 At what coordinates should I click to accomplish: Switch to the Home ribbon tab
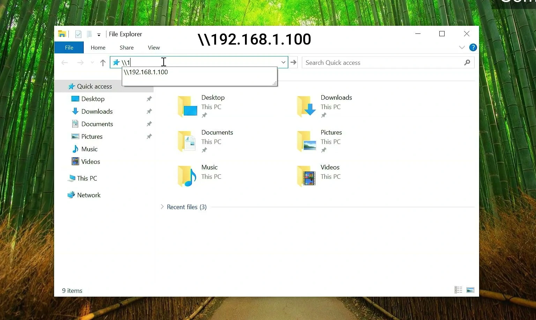[98, 47]
